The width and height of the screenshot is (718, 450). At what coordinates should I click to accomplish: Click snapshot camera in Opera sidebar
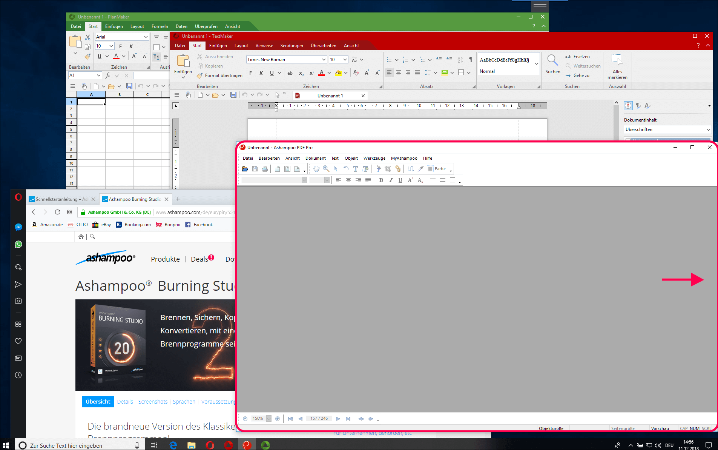pyautogui.click(x=18, y=301)
